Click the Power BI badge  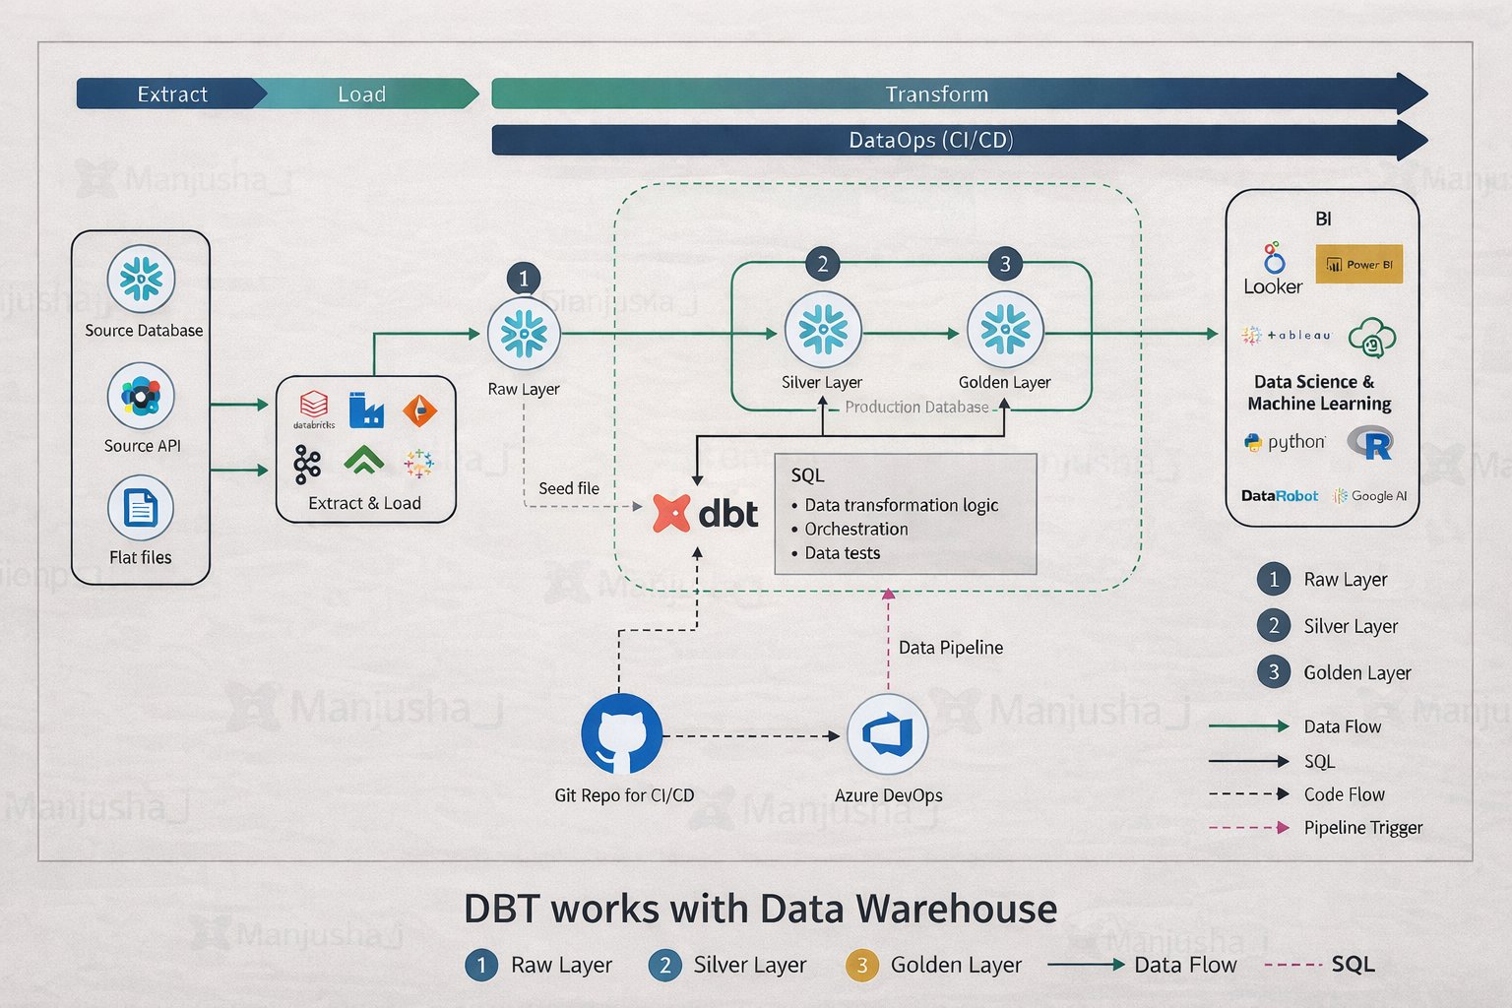1358,264
